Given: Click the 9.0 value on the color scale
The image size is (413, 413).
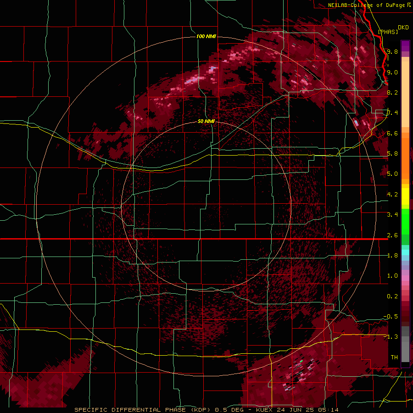Looking at the screenshot, I should tap(392, 72).
